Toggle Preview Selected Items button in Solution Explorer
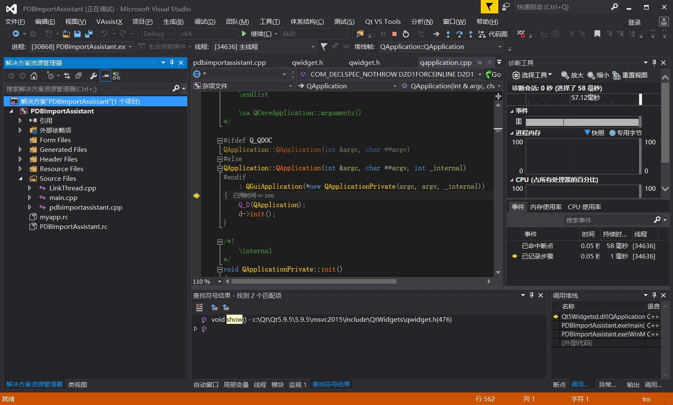Viewport: 673px width, 405px height. (105, 76)
